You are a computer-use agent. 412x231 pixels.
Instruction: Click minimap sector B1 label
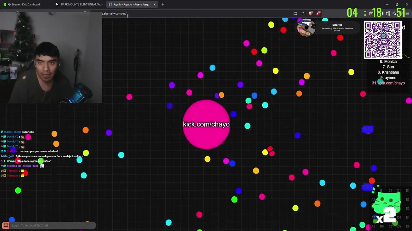[x=382, y=191]
